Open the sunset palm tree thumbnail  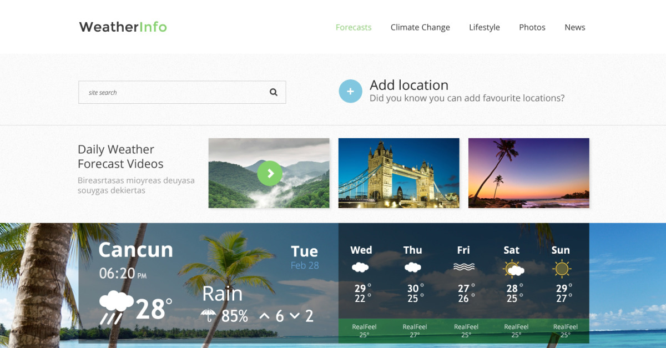[x=528, y=173]
